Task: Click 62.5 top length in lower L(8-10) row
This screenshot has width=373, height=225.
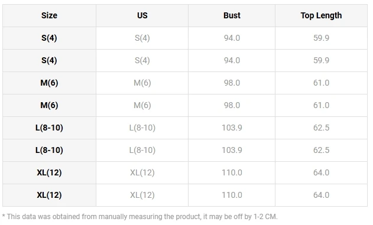Action: (321, 150)
